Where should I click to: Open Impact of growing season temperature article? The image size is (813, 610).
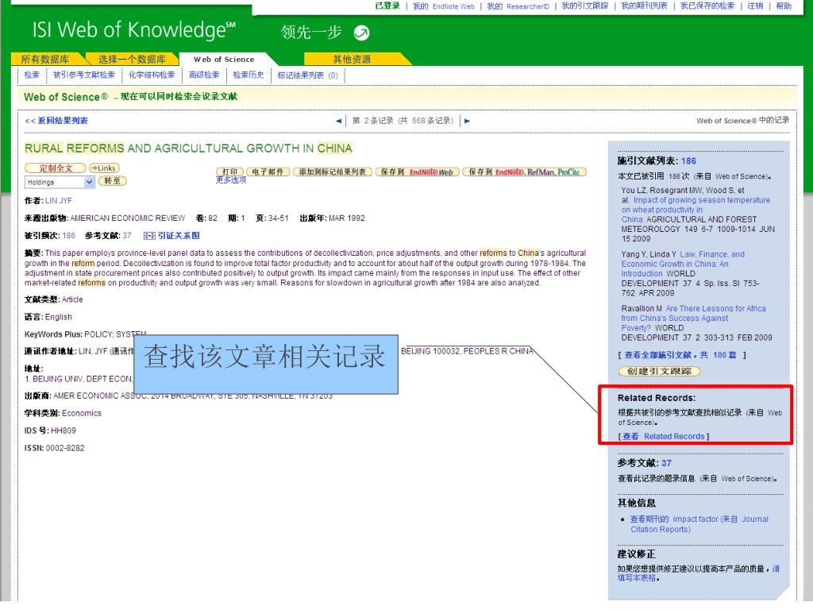point(695,210)
